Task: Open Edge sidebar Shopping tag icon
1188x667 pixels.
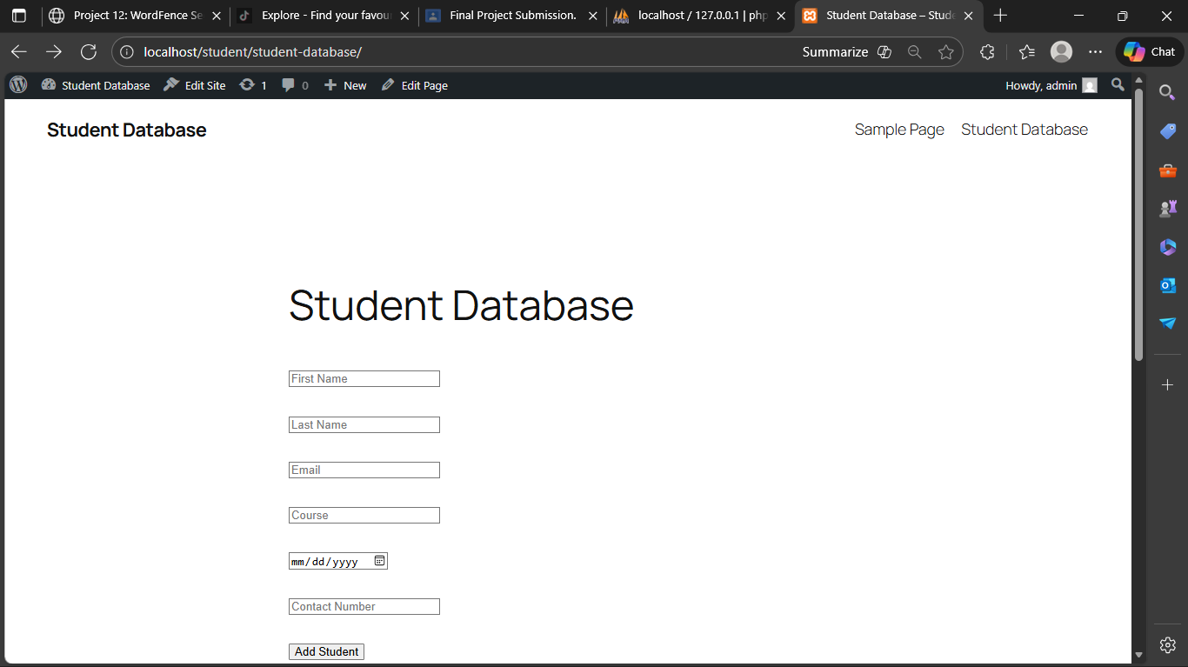Action: coord(1167,131)
